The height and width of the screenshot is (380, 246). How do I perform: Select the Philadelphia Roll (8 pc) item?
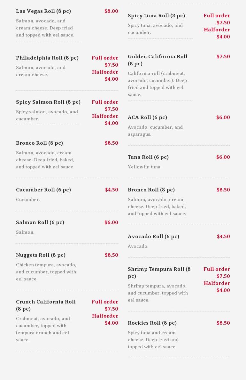47,58
